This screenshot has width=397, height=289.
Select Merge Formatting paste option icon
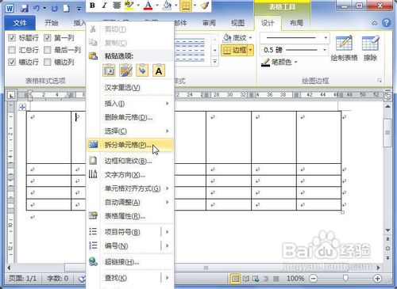click(x=125, y=70)
